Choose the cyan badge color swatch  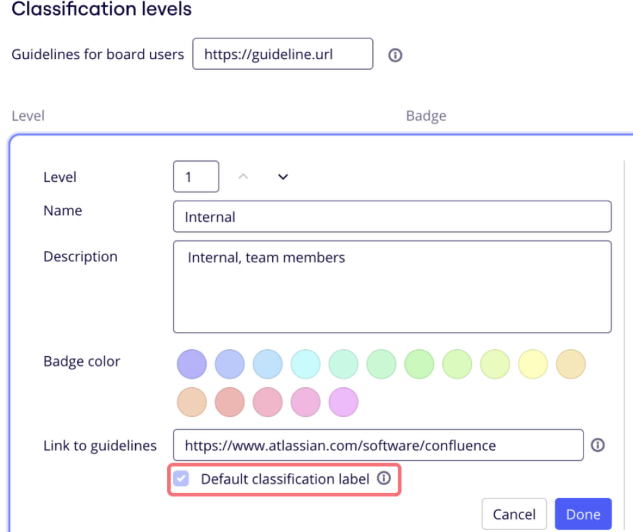click(x=305, y=364)
